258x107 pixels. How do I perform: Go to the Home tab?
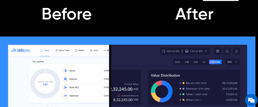click(x=45, y=50)
